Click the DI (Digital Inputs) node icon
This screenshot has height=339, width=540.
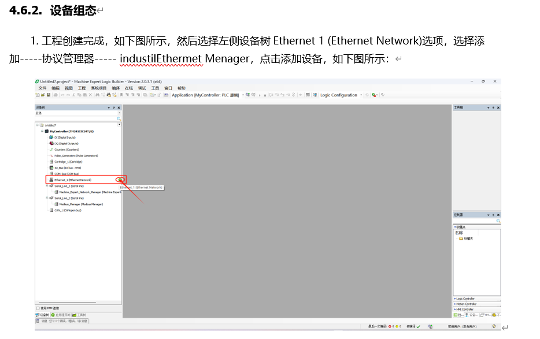(51, 137)
